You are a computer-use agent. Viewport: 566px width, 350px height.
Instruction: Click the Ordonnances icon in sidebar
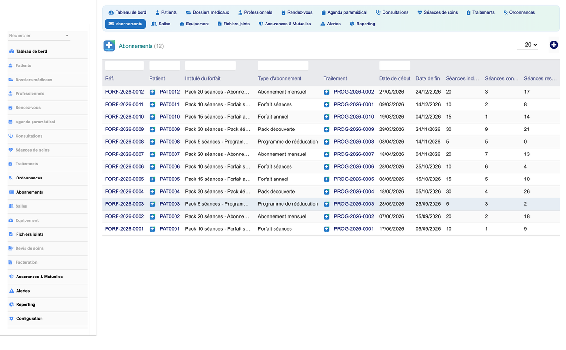[x=11, y=178]
